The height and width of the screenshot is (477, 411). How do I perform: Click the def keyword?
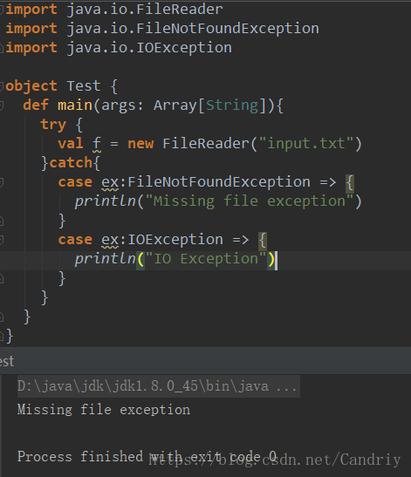tap(36, 106)
